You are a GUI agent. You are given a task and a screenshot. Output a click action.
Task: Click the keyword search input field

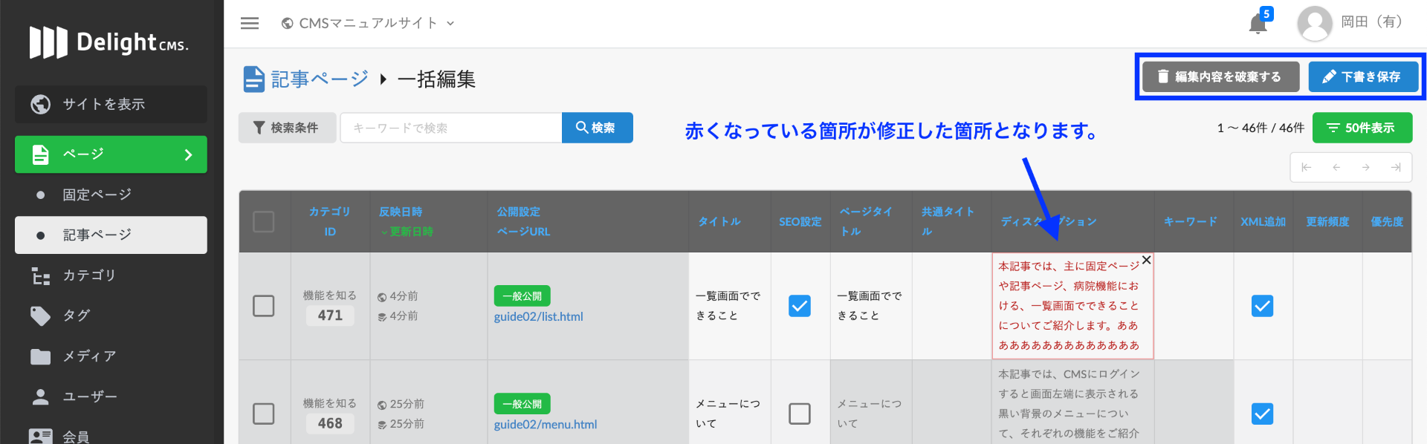450,128
